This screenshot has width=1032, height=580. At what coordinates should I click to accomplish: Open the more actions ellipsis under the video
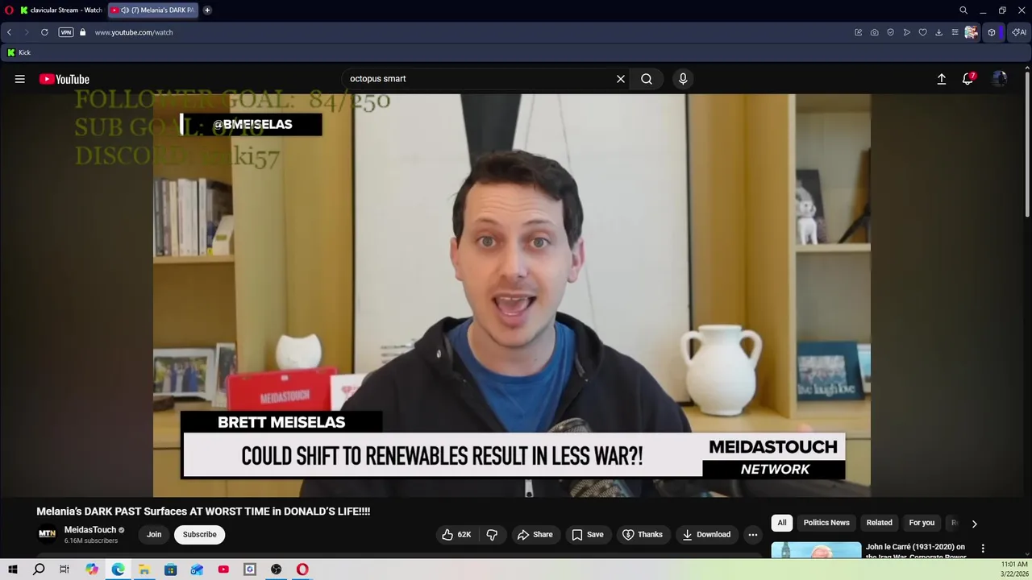coord(752,534)
